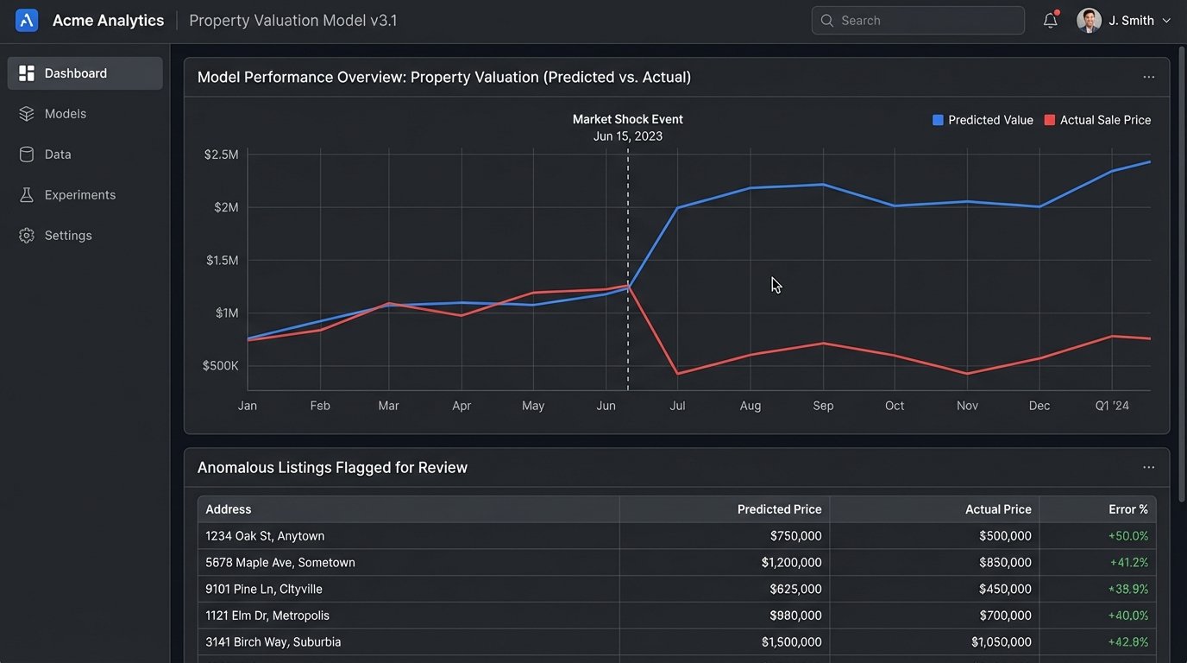The image size is (1187, 663).
Task: Open the J. Smith account dropdown
Action: tap(1125, 20)
